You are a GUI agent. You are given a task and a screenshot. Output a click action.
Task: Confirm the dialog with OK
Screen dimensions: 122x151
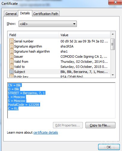pyautogui.click(x=109, y=147)
